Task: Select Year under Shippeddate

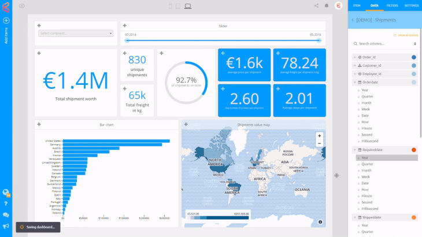Action: click(x=365, y=225)
